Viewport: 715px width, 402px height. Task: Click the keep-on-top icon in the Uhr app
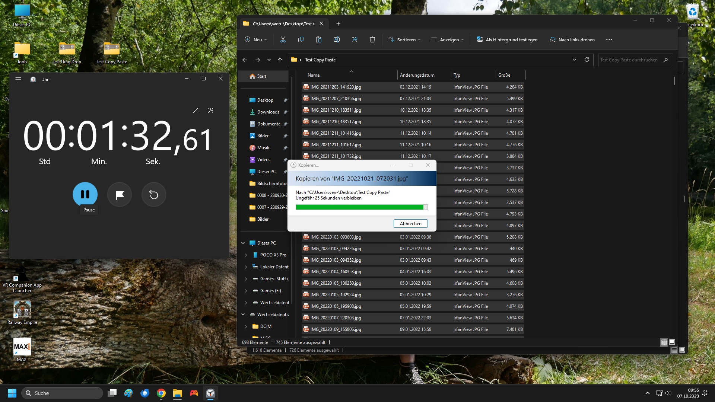[x=210, y=111]
